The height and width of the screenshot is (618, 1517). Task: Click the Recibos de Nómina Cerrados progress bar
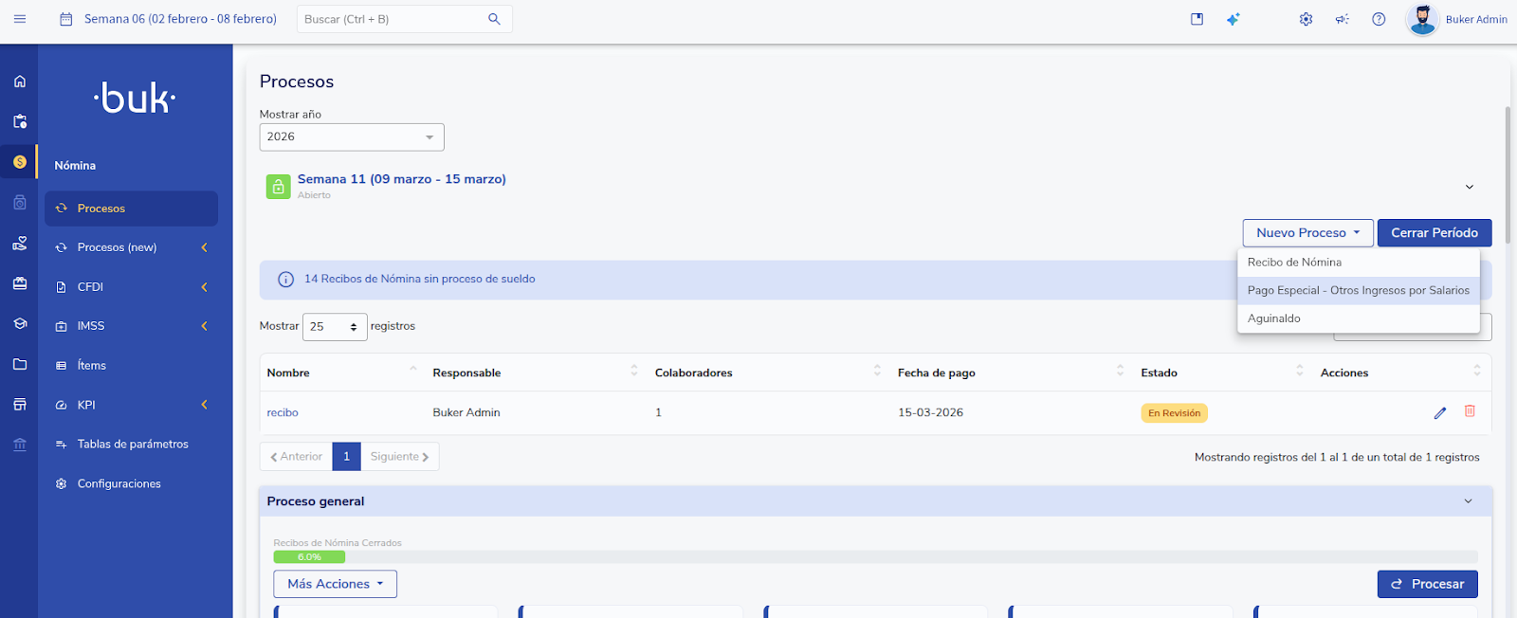[x=874, y=557]
